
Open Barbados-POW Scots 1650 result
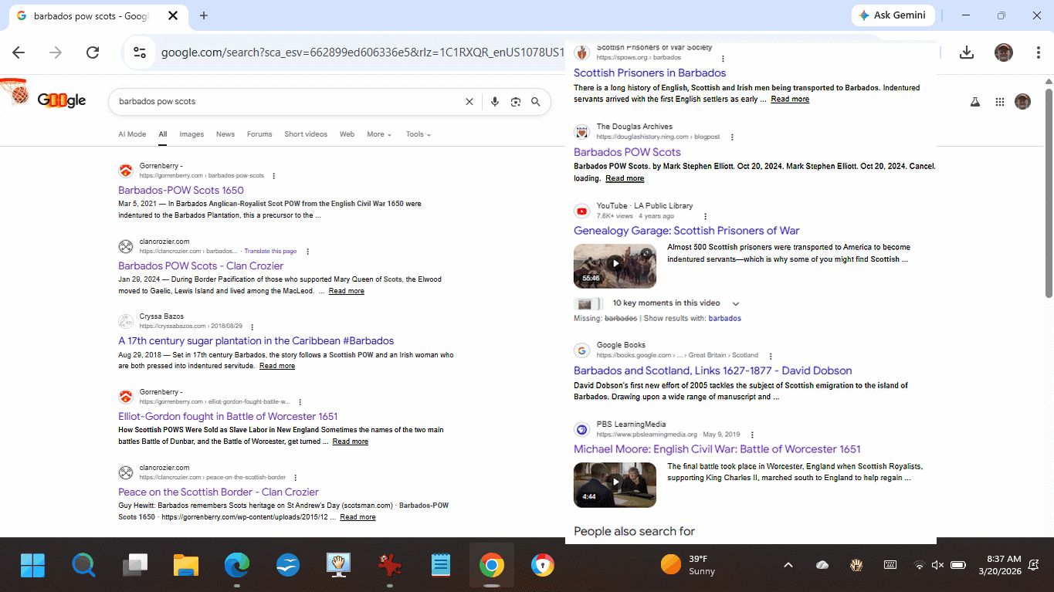(x=181, y=190)
